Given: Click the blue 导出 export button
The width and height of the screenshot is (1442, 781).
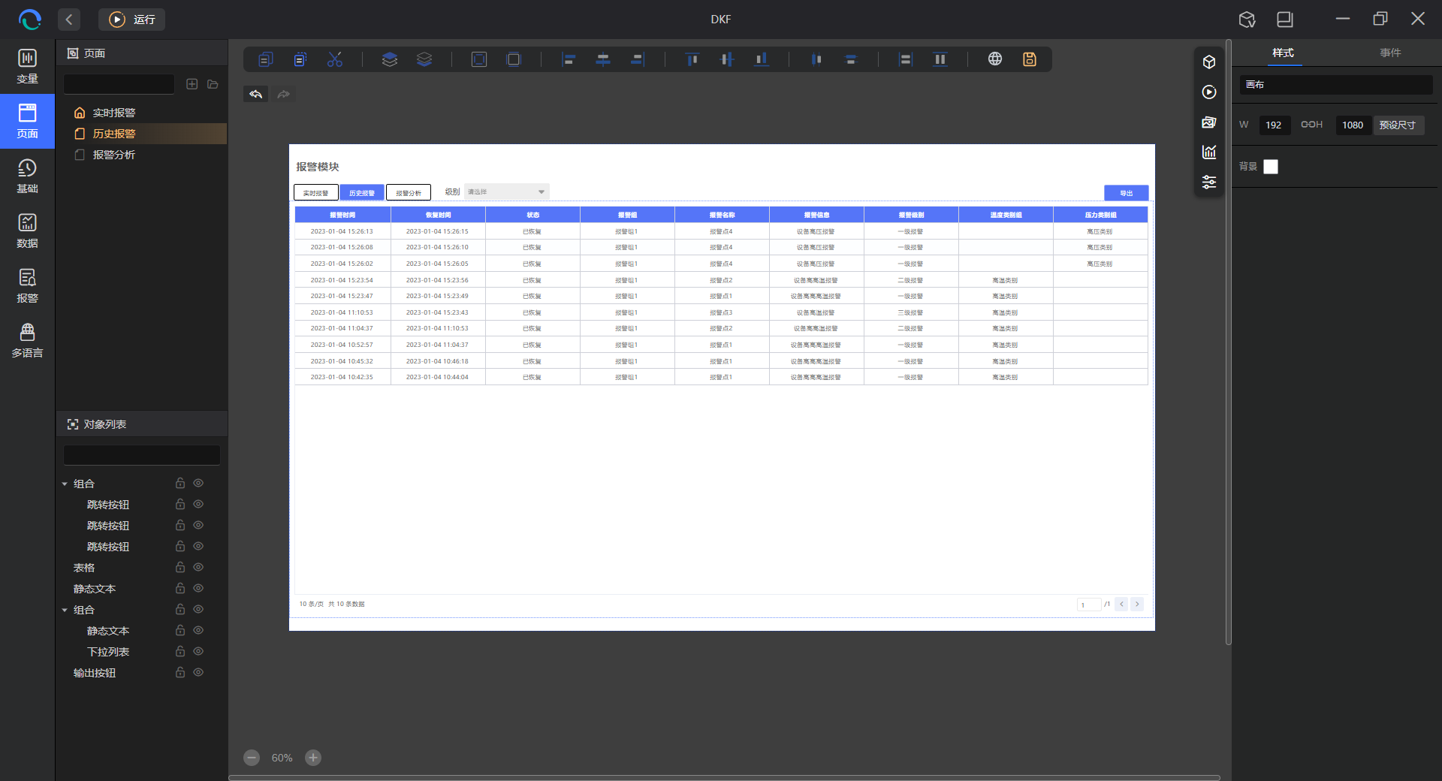Looking at the screenshot, I should (1126, 193).
